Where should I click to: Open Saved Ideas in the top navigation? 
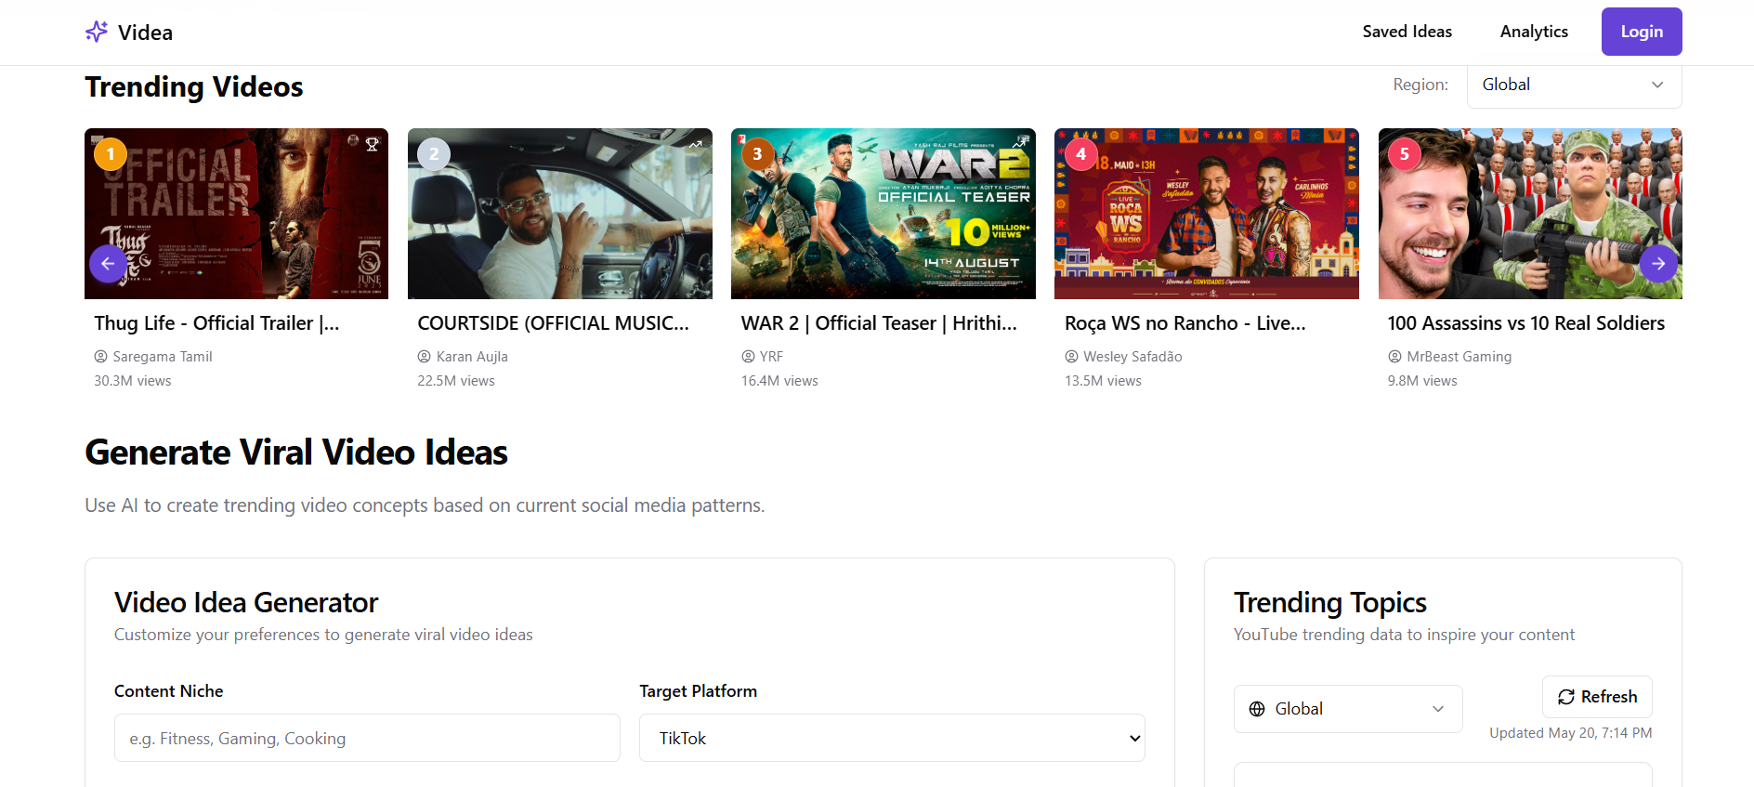[1407, 32]
